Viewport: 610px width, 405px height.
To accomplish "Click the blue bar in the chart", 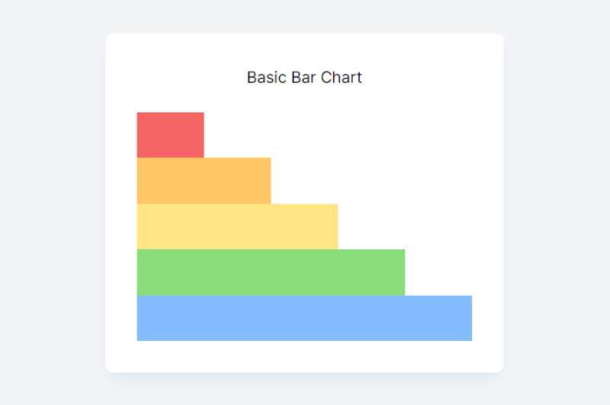I will (304, 318).
